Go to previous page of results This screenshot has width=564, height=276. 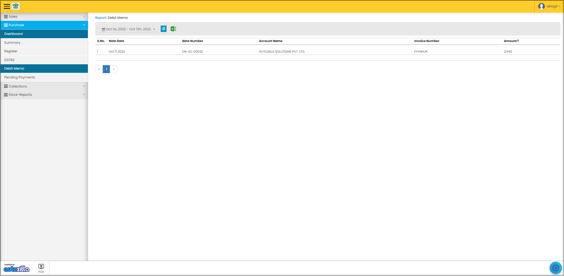coord(99,69)
